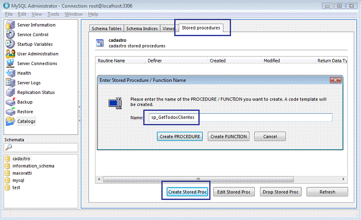Open the File menu
Viewport: 361px width, 220px height.
9,14
